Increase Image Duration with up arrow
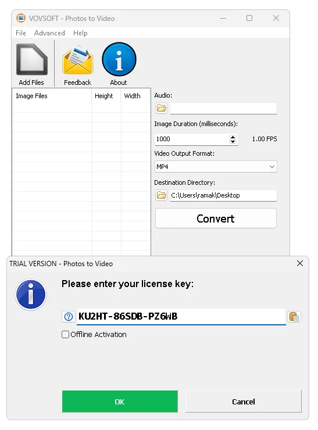 233,137
